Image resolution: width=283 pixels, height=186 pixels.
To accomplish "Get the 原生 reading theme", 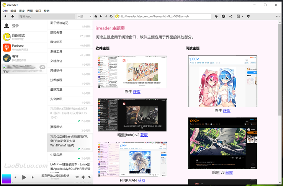I will coord(227,110).
